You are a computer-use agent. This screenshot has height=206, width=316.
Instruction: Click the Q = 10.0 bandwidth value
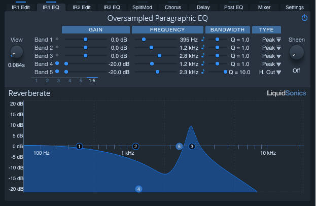tap(239, 72)
